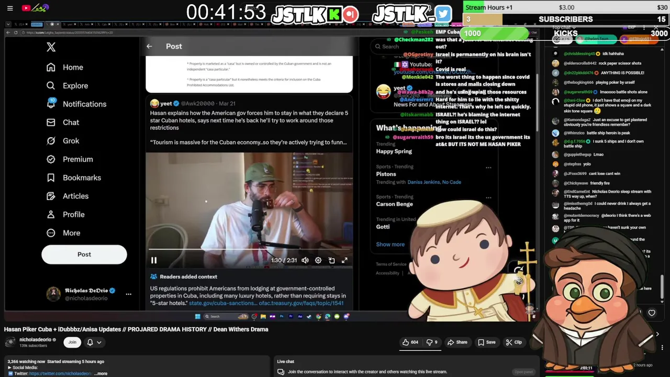This screenshot has width=670, height=377.
Task: Open Grok in the X sidebar
Action: tap(63, 141)
